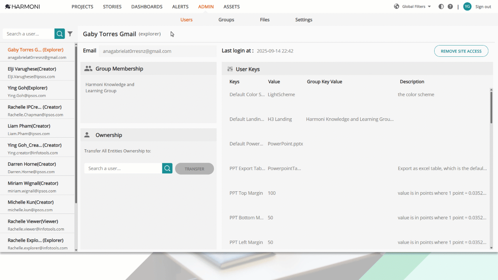498x280 pixels.
Task: Select Darren Horne in the user list
Action: point(38,168)
